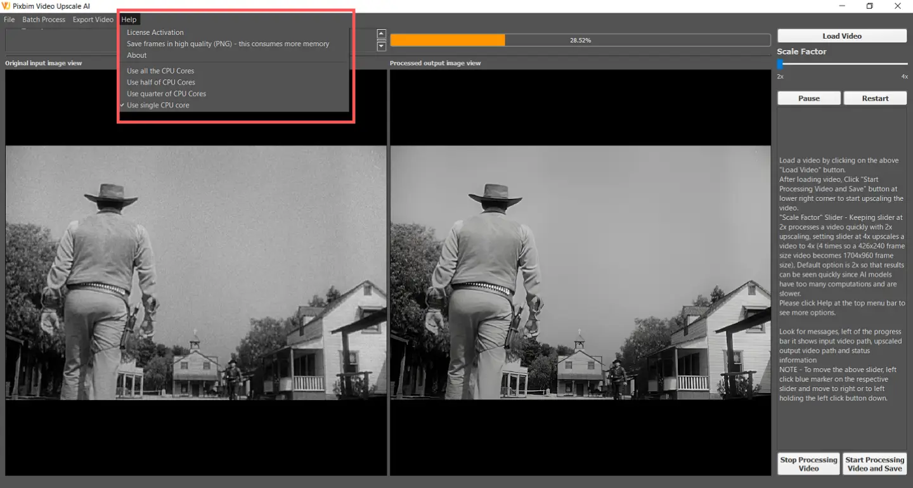This screenshot has height=488, width=913.
Task: Click the down arrow stepper left of the progress bar
Action: pyautogui.click(x=381, y=46)
